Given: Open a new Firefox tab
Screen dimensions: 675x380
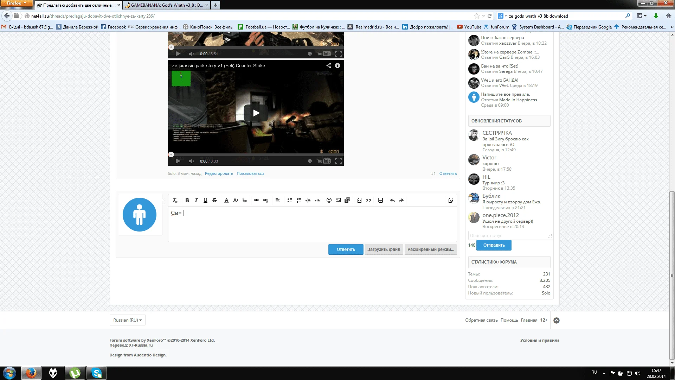Looking at the screenshot, I should (216, 5).
